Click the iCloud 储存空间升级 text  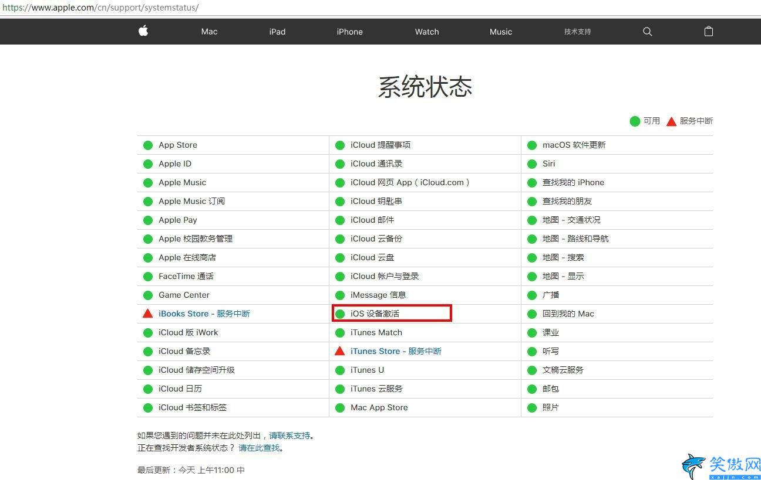coord(197,370)
